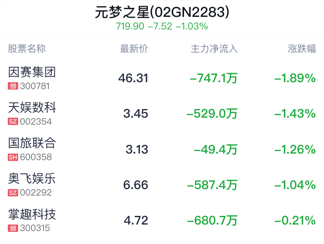Image resolution: width=324 pixels, height=244 pixels.
Task: Click the latest price 6.66
Action: pos(136,185)
